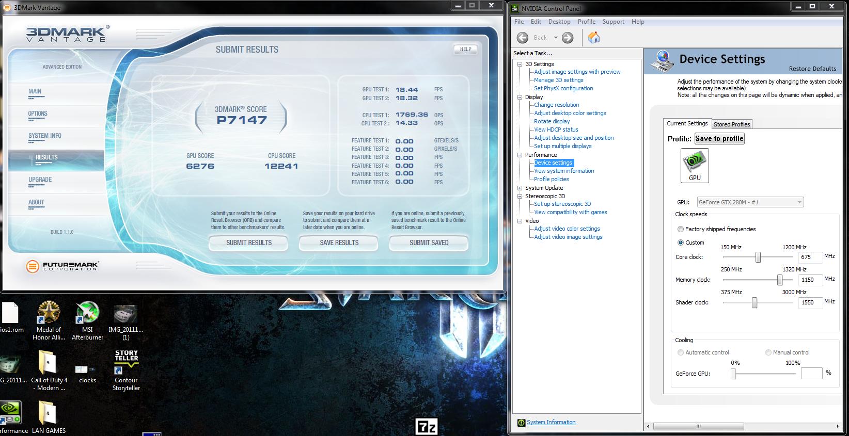Open the Contour Storyteller desktop shortcut
This screenshot has height=436, width=849.
click(x=126, y=371)
